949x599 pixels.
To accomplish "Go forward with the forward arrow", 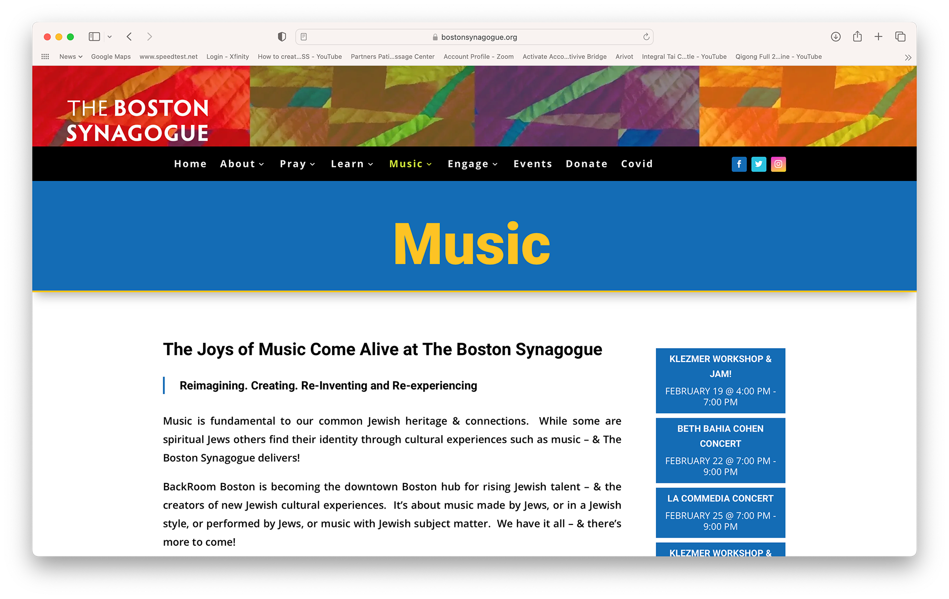I will [149, 37].
